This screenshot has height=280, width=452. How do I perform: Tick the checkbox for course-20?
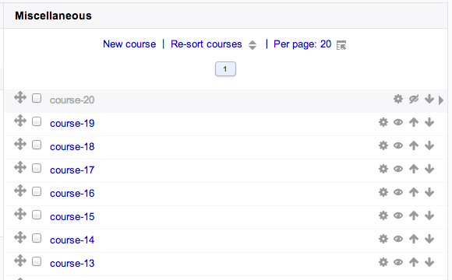(x=37, y=98)
